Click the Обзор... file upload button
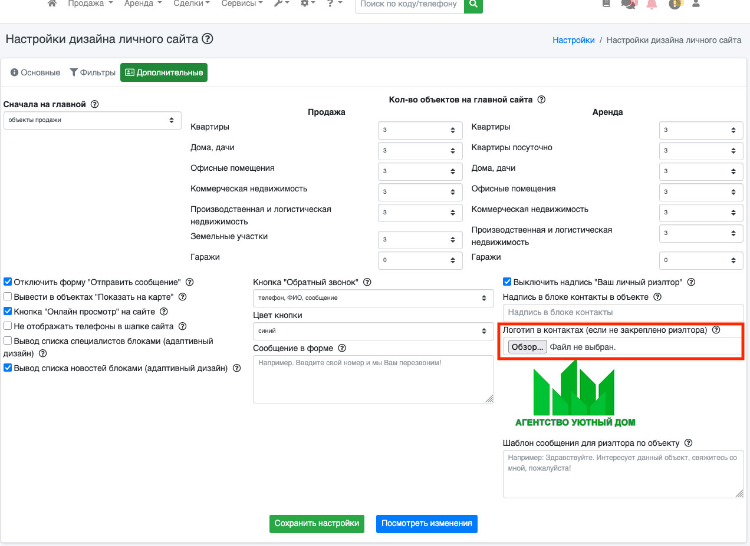 tap(527, 348)
